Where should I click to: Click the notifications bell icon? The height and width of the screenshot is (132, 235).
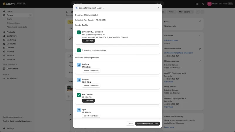point(203,4)
